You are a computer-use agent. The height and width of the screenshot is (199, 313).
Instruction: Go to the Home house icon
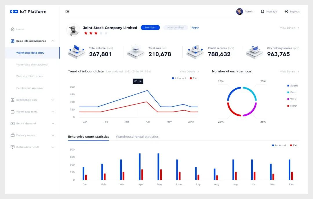pos(12,29)
